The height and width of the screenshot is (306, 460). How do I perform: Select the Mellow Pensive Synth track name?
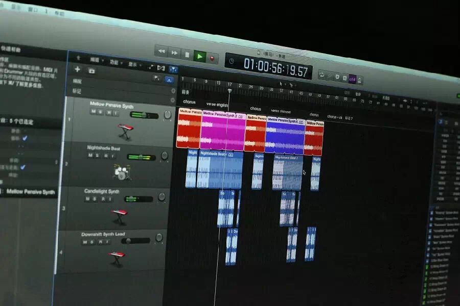(x=111, y=105)
